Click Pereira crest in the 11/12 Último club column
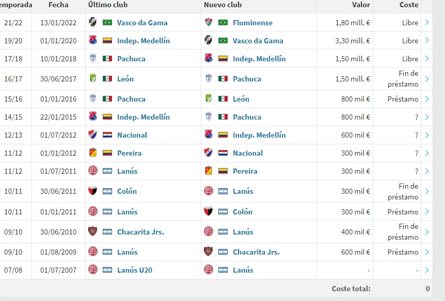 (x=93, y=153)
